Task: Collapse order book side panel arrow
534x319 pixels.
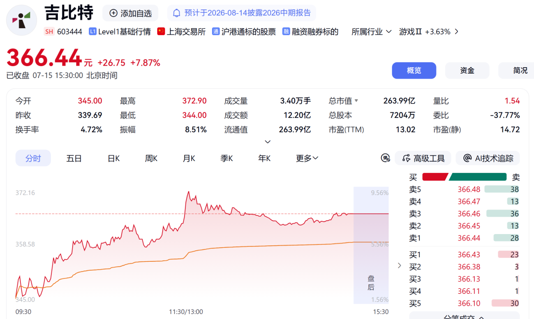Action: tap(400, 266)
